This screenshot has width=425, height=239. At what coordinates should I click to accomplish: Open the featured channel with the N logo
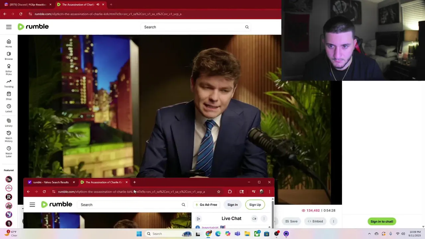point(9,214)
